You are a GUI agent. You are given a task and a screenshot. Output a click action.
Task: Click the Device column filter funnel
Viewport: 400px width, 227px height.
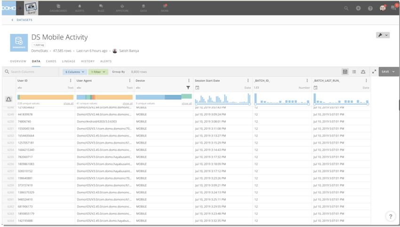click(188, 87)
